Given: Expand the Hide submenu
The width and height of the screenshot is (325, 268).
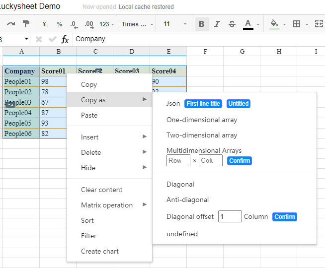Looking at the screenshot, I should [109, 168].
